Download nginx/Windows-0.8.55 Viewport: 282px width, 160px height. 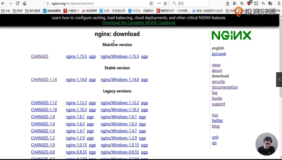tap(120, 152)
